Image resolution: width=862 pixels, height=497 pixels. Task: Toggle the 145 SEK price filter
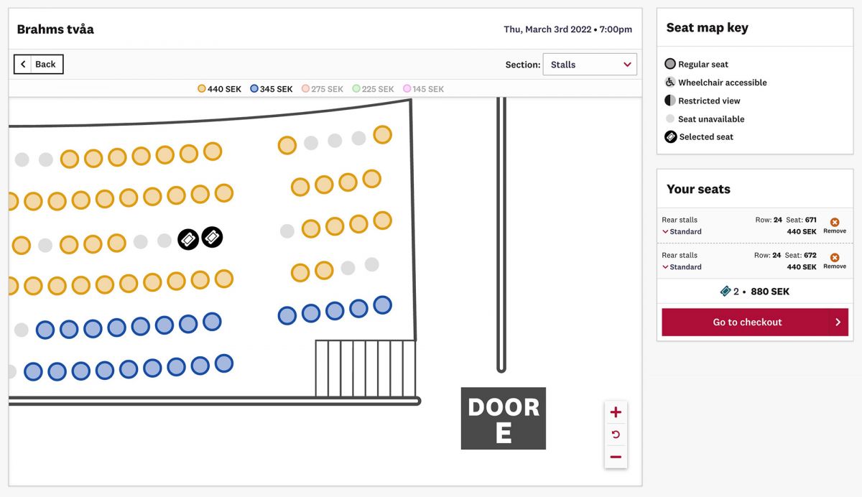pyautogui.click(x=424, y=88)
